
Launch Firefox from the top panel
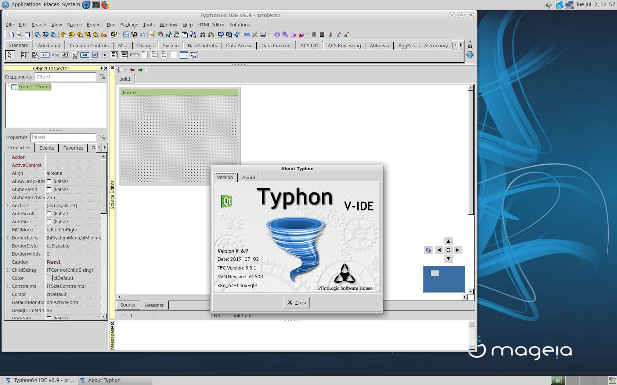(x=105, y=4)
